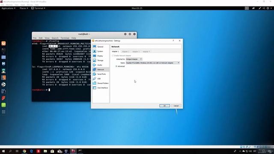Click Cancel in Settings dialog

click(176, 106)
